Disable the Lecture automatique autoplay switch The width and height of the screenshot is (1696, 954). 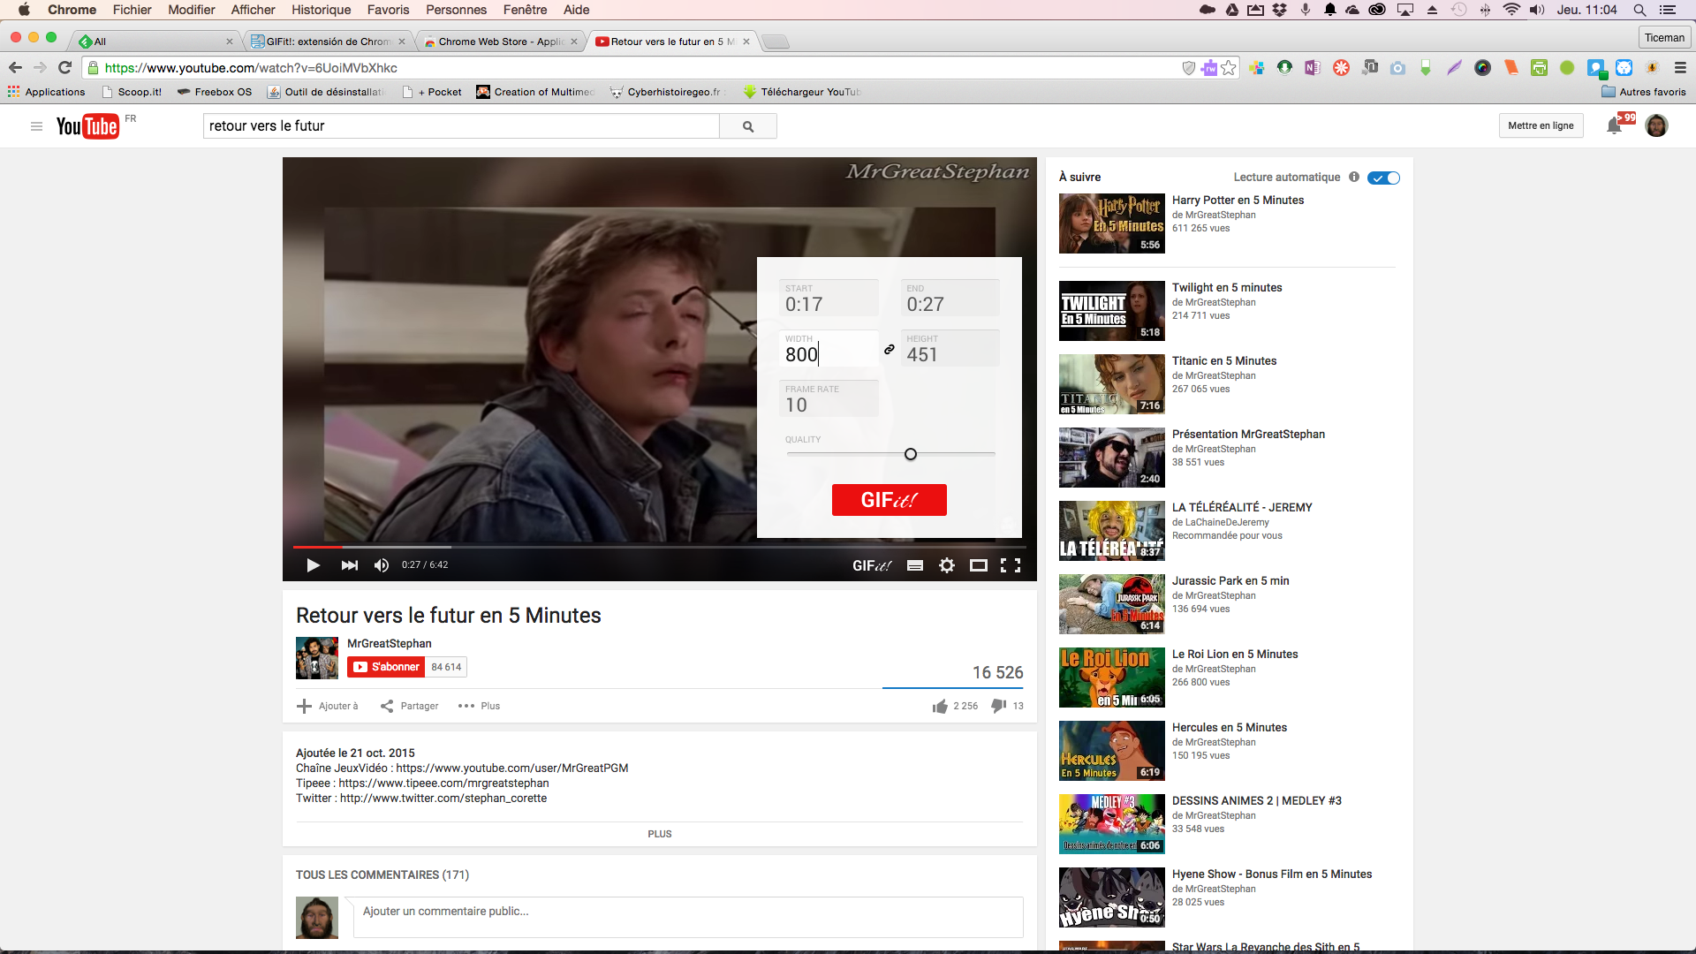coord(1383,178)
